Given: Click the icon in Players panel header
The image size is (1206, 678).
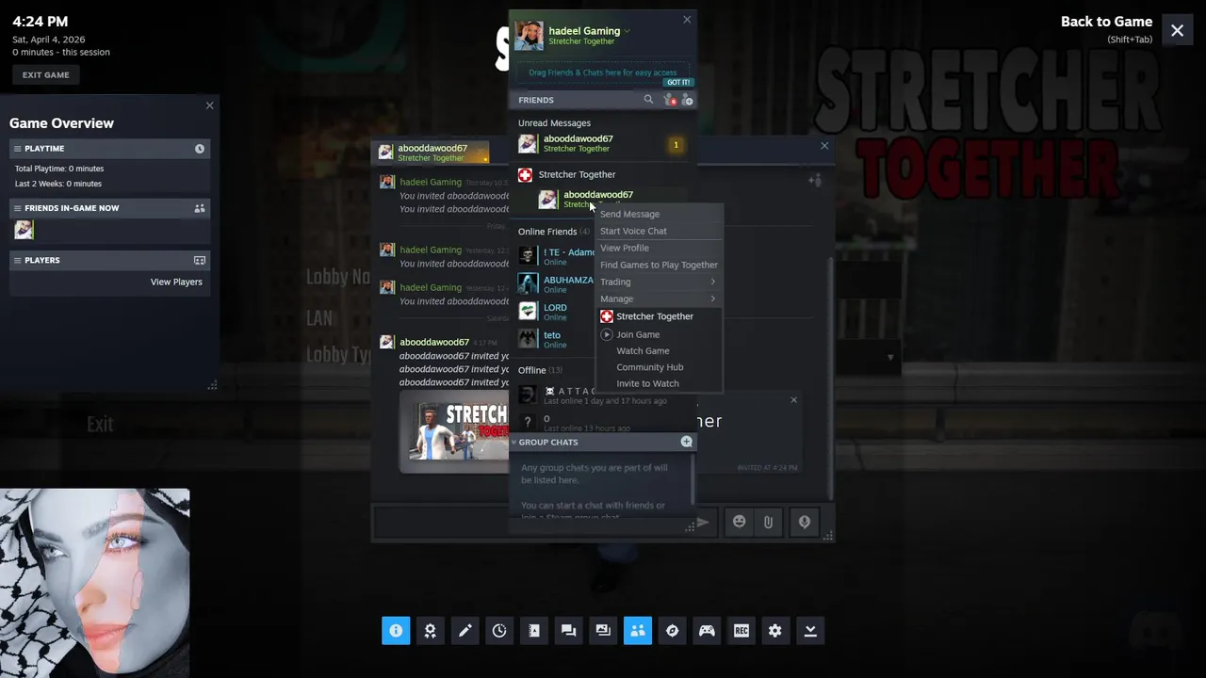Looking at the screenshot, I should coord(200,260).
